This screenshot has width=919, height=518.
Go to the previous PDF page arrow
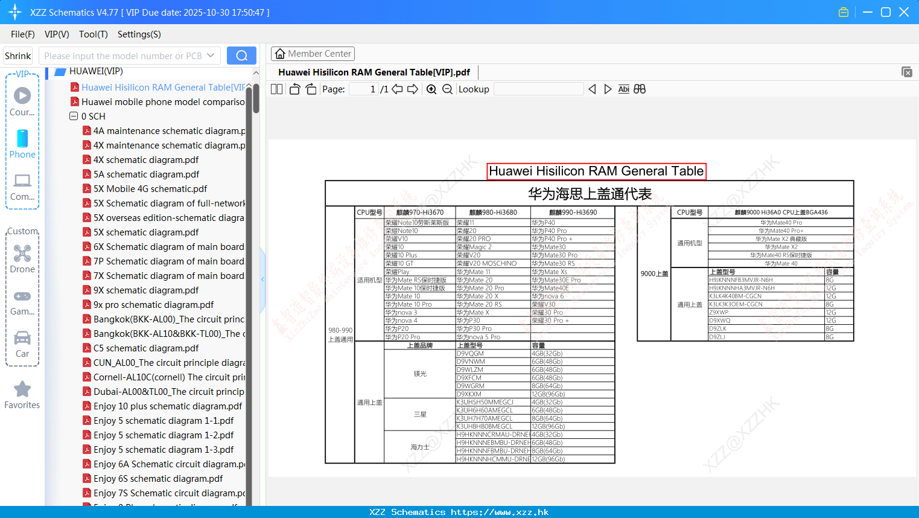[x=397, y=89]
